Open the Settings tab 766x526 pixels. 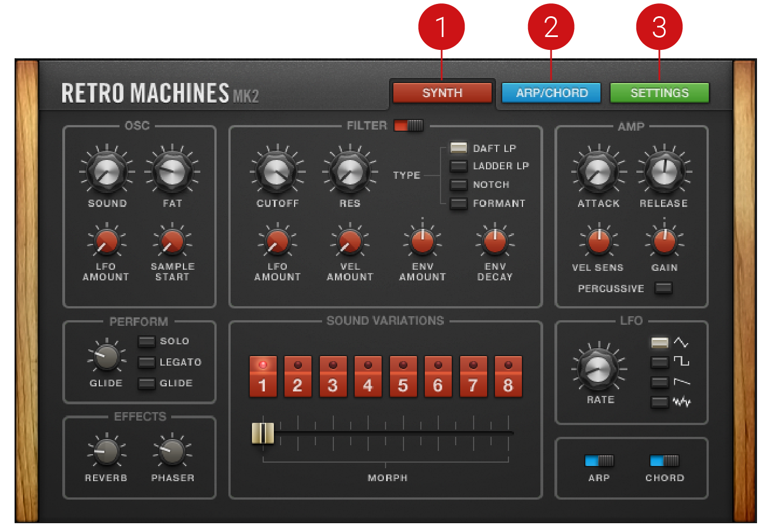point(659,93)
